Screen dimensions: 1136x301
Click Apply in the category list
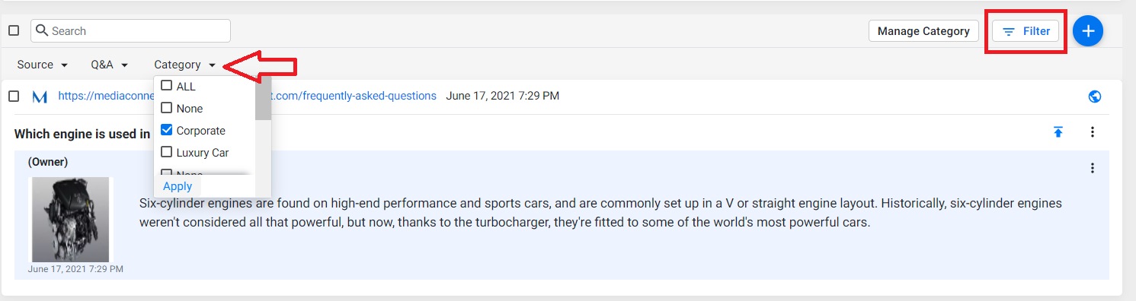click(178, 186)
